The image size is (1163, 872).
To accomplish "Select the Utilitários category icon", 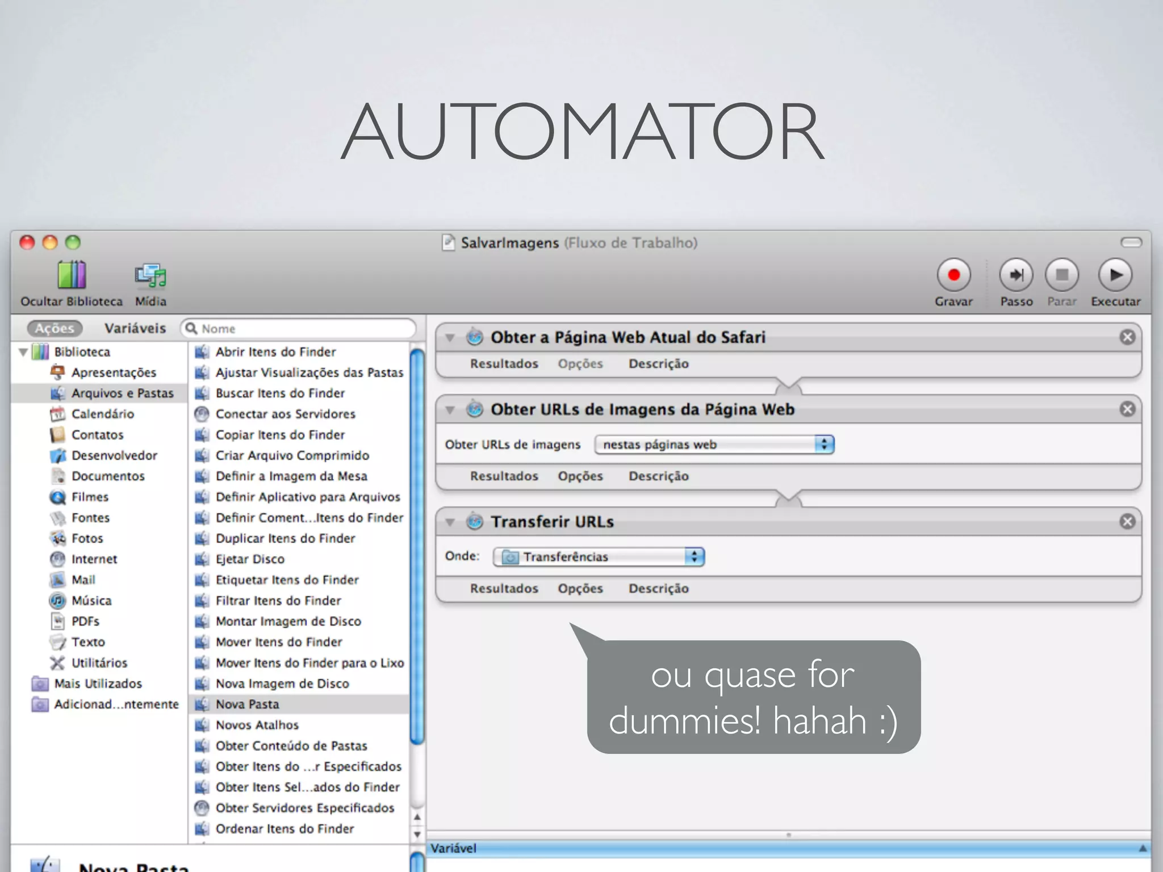I will pos(57,663).
